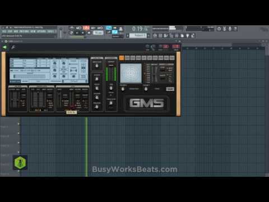Image resolution: width=269 pixels, height=202 pixels.
Task: Toggle the metronome in the recording panel
Action: [x=72, y=28]
